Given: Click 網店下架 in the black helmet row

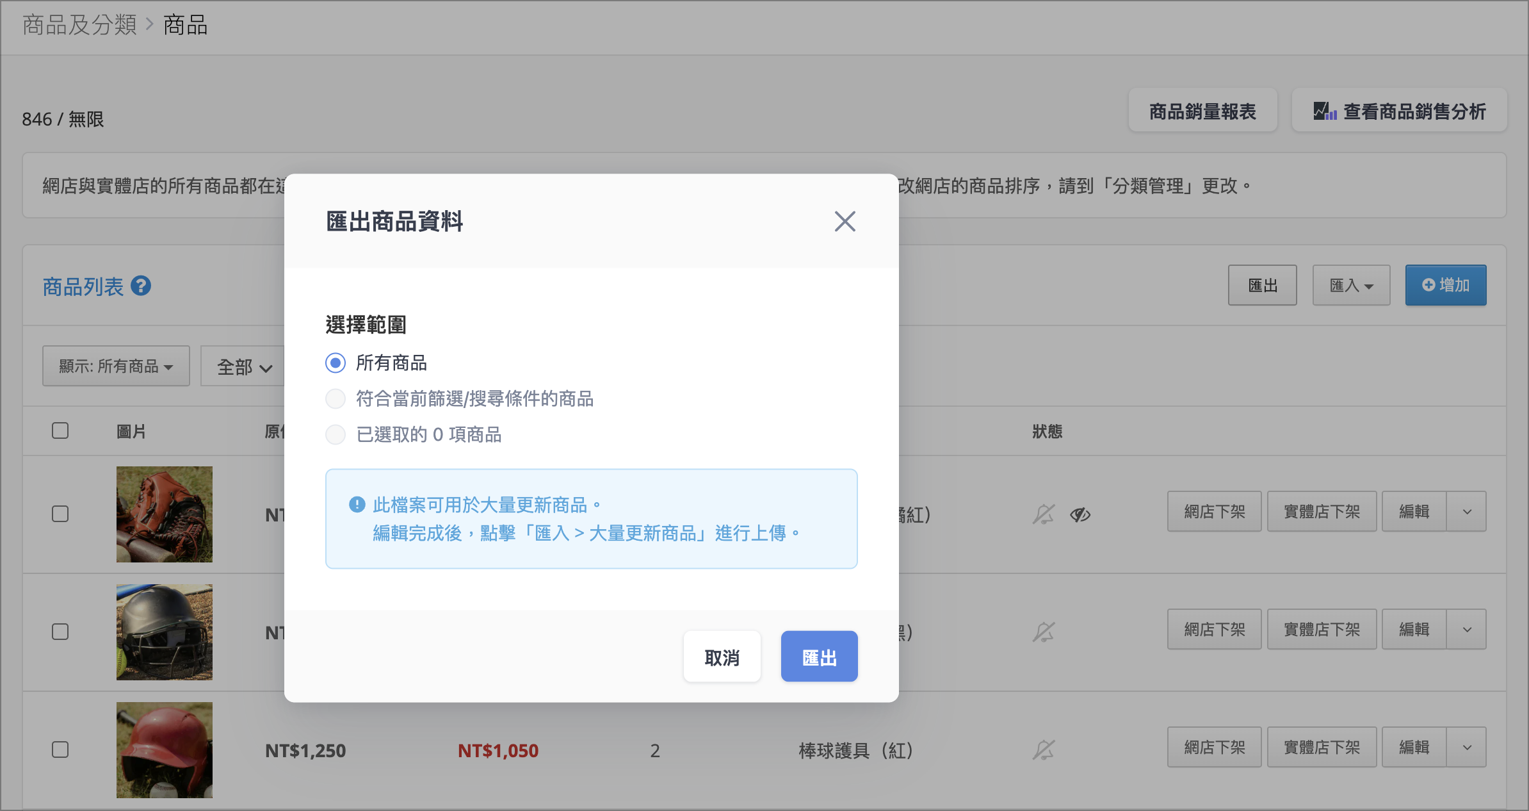Looking at the screenshot, I should [x=1214, y=629].
